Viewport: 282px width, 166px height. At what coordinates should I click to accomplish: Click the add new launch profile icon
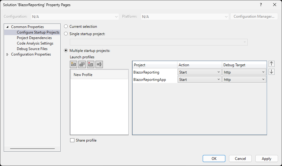click(x=73, y=64)
